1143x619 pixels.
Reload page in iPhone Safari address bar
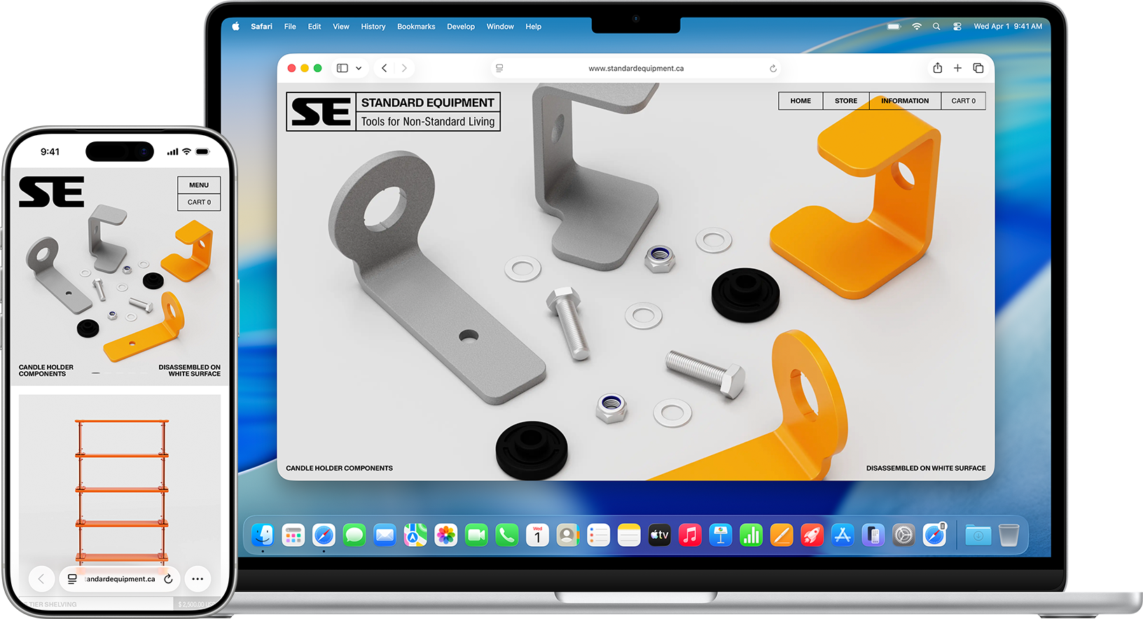[168, 579]
